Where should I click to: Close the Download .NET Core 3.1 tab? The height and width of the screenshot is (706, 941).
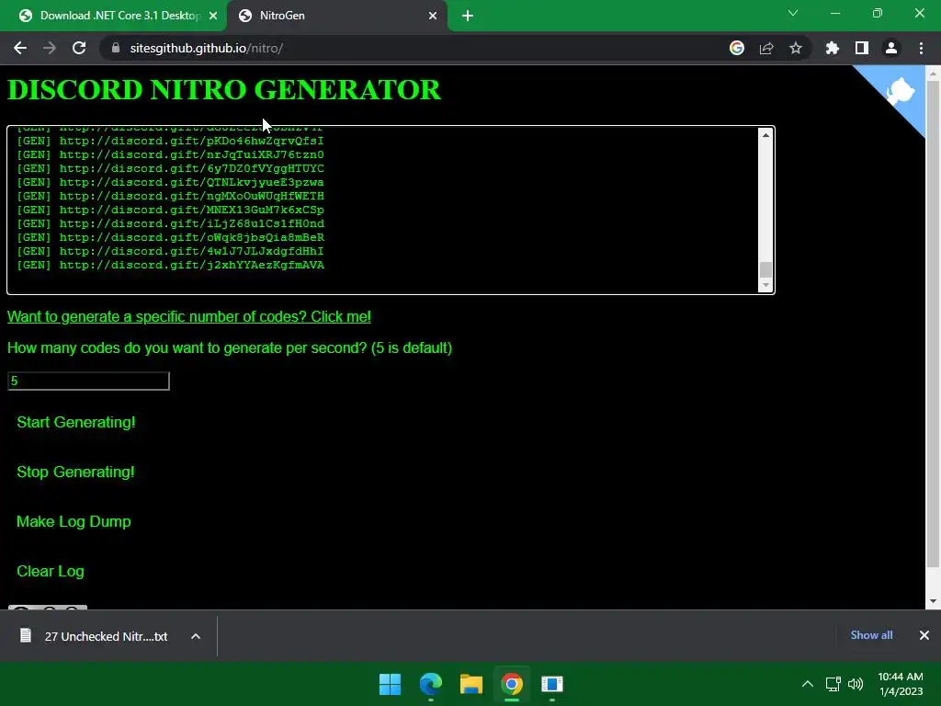pyautogui.click(x=213, y=16)
